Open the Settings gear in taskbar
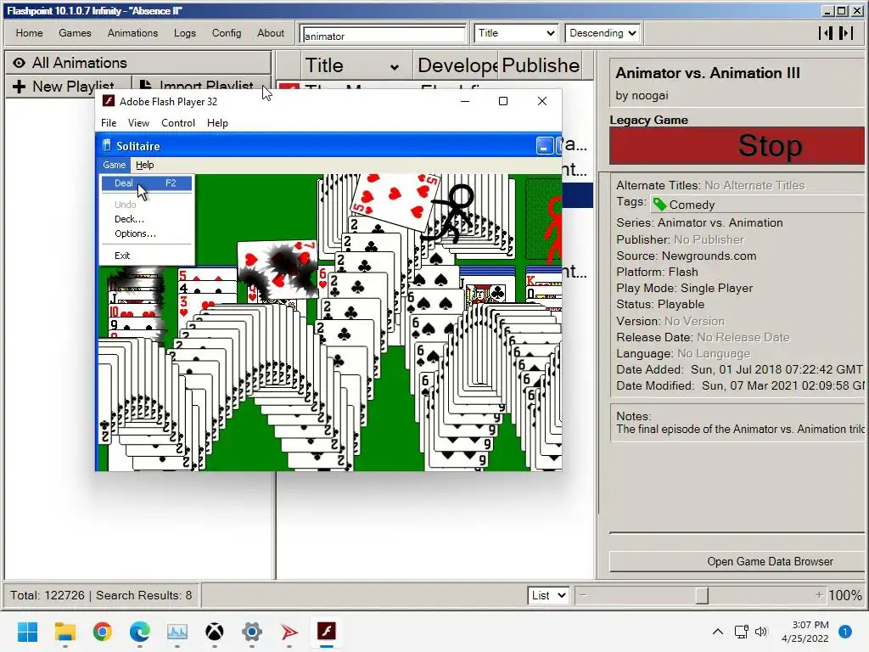This screenshot has height=652, width=869. pos(251,631)
